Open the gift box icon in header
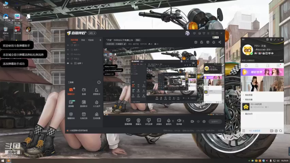Image resolution: width=290 pixels, height=163 pixels. click(x=196, y=42)
